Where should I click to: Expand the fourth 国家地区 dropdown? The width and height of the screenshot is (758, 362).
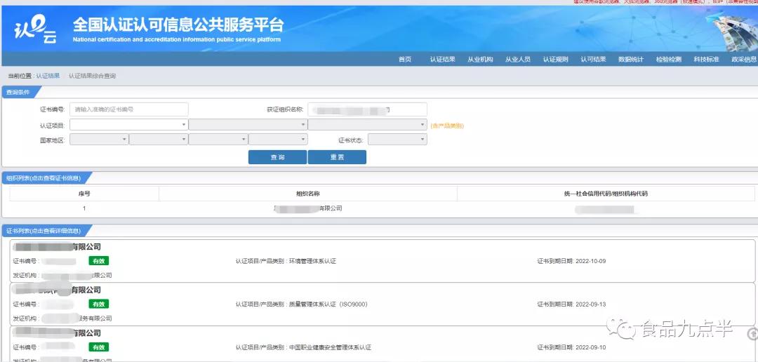(x=278, y=140)
